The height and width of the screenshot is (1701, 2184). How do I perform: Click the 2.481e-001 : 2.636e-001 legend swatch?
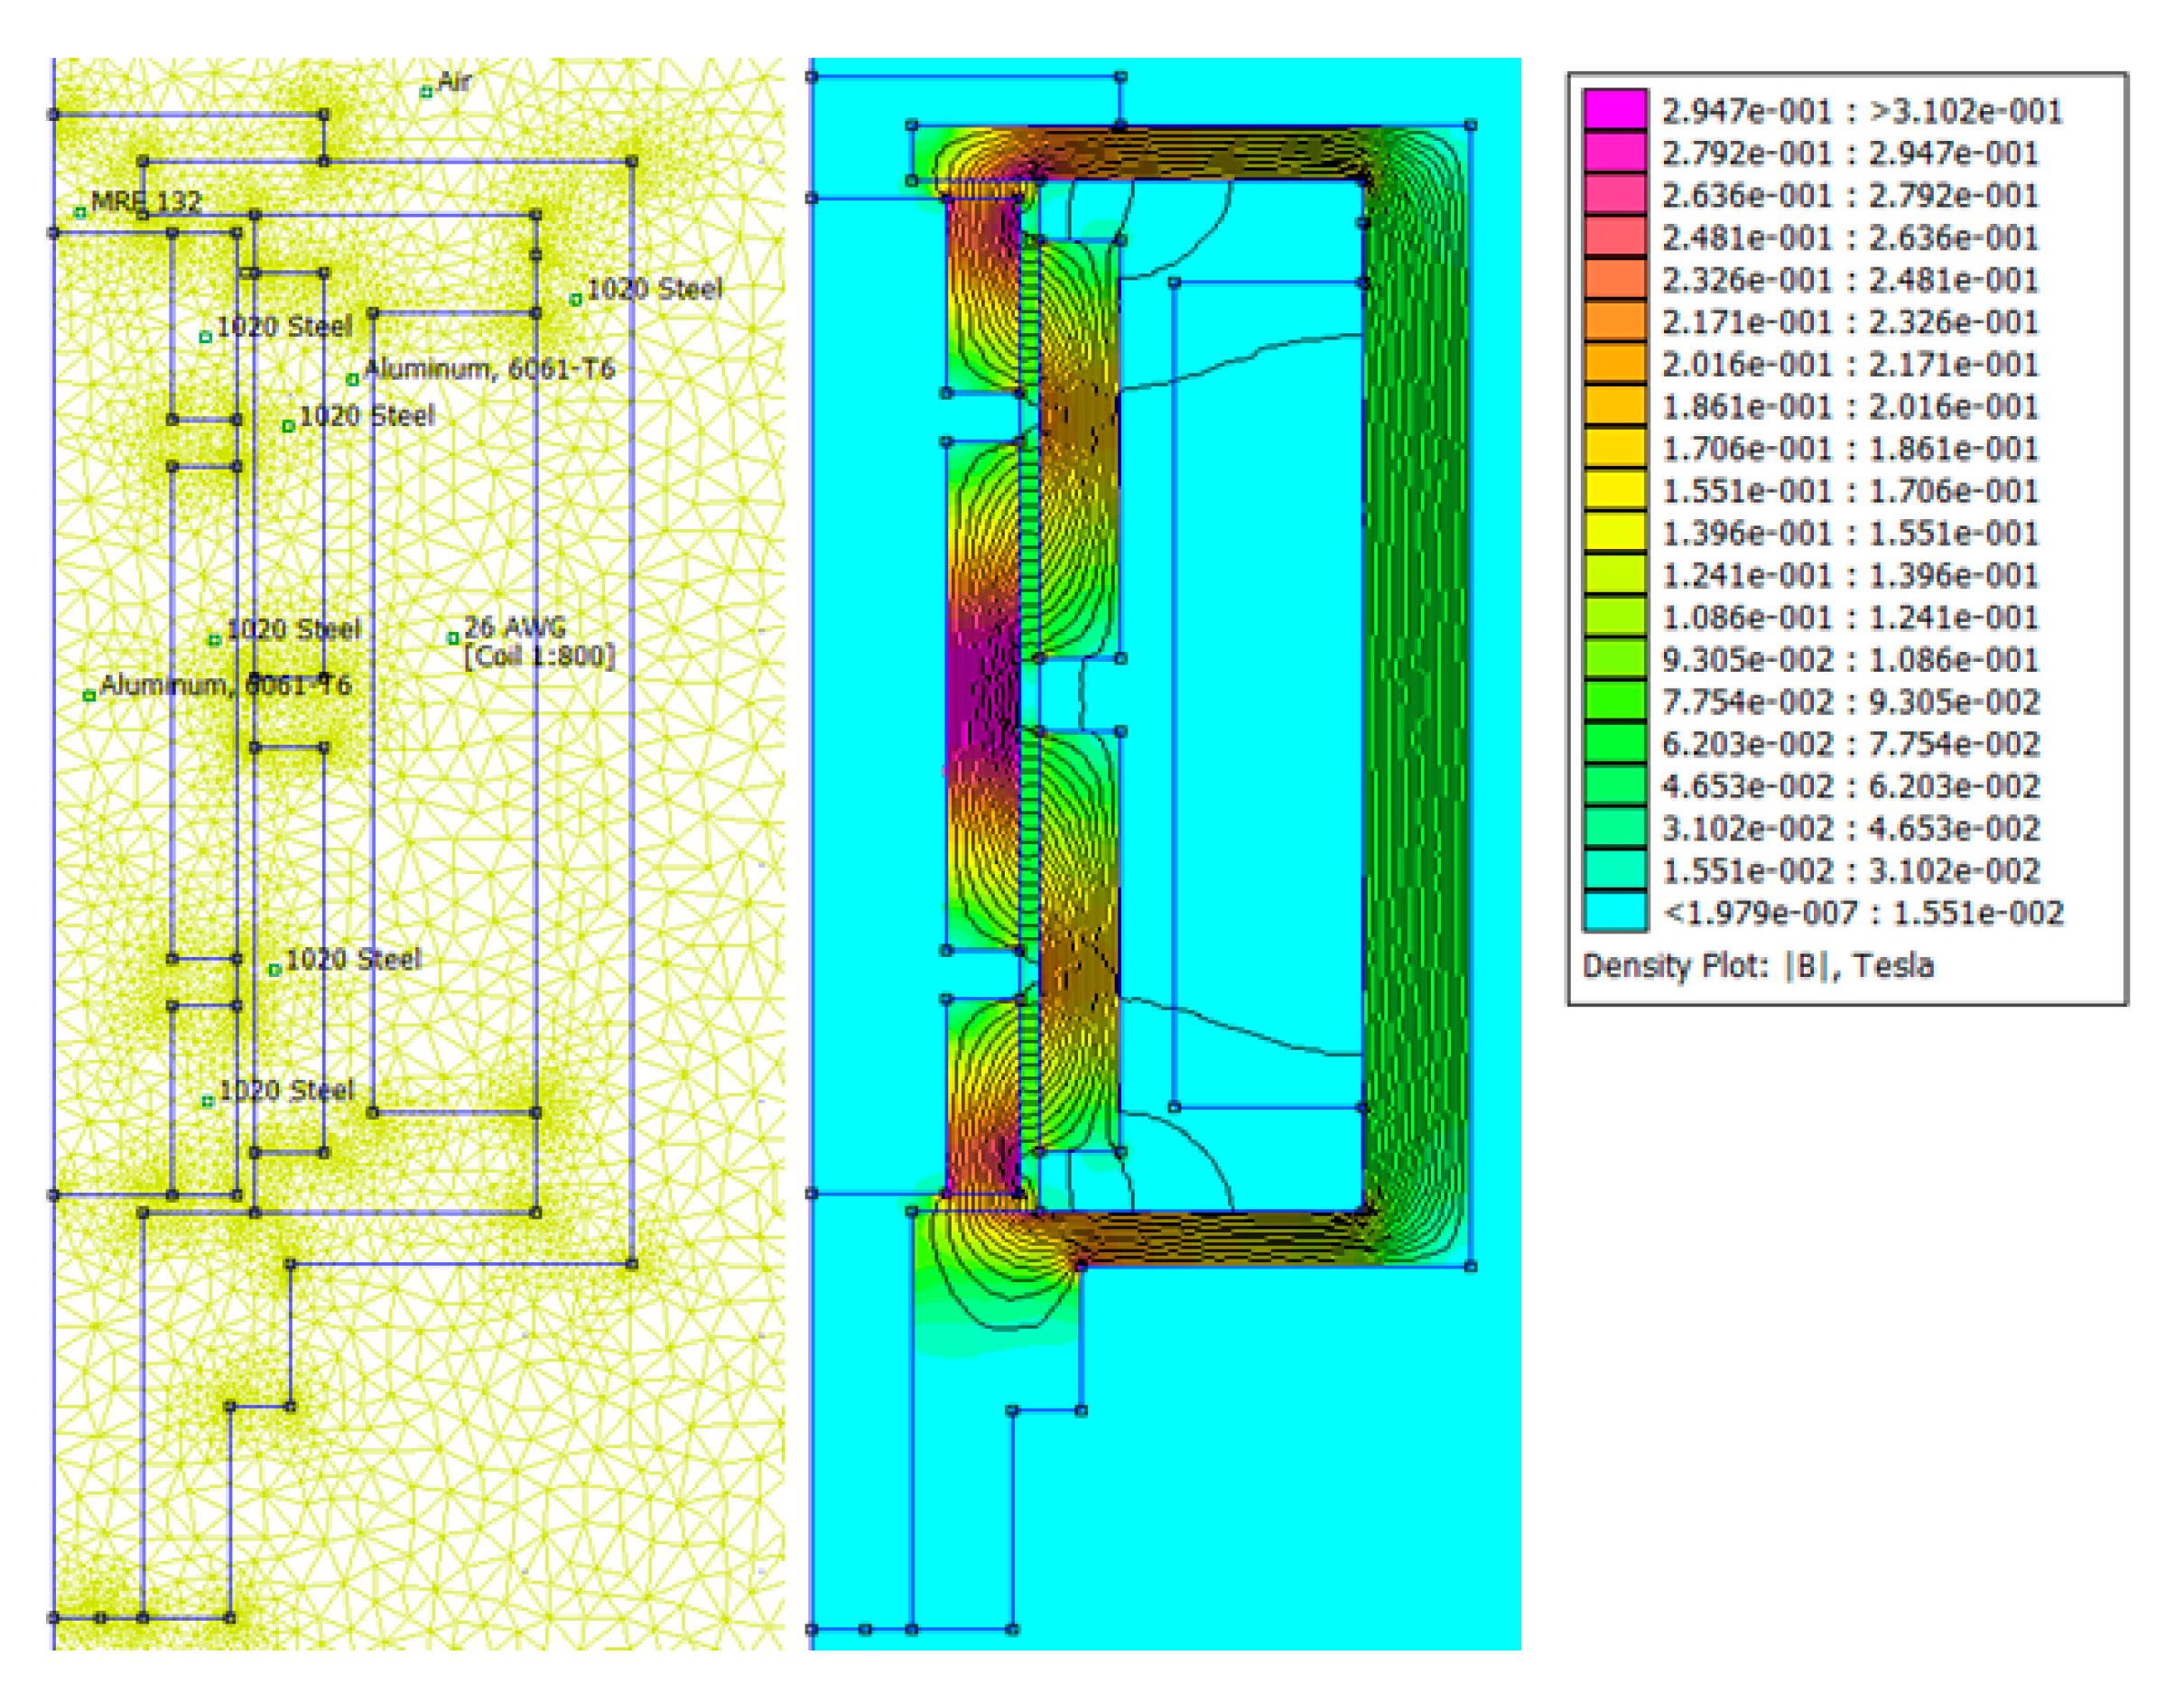pos(1614,237)
